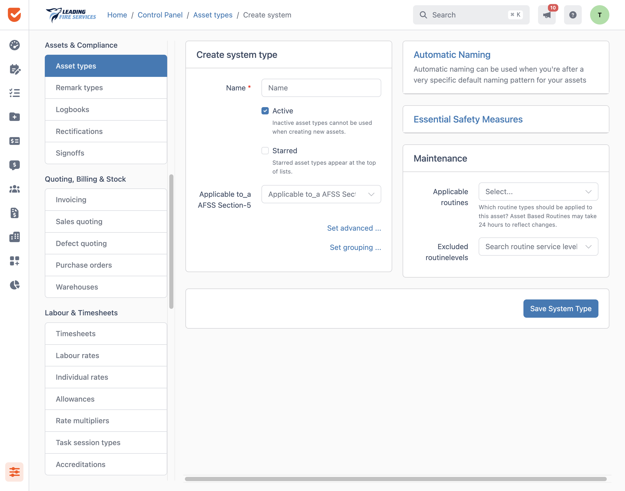This screenshot has width=625, height=491.
Task: Click the horizontal scrollbar at page bottom
Action: pos(396,479)
